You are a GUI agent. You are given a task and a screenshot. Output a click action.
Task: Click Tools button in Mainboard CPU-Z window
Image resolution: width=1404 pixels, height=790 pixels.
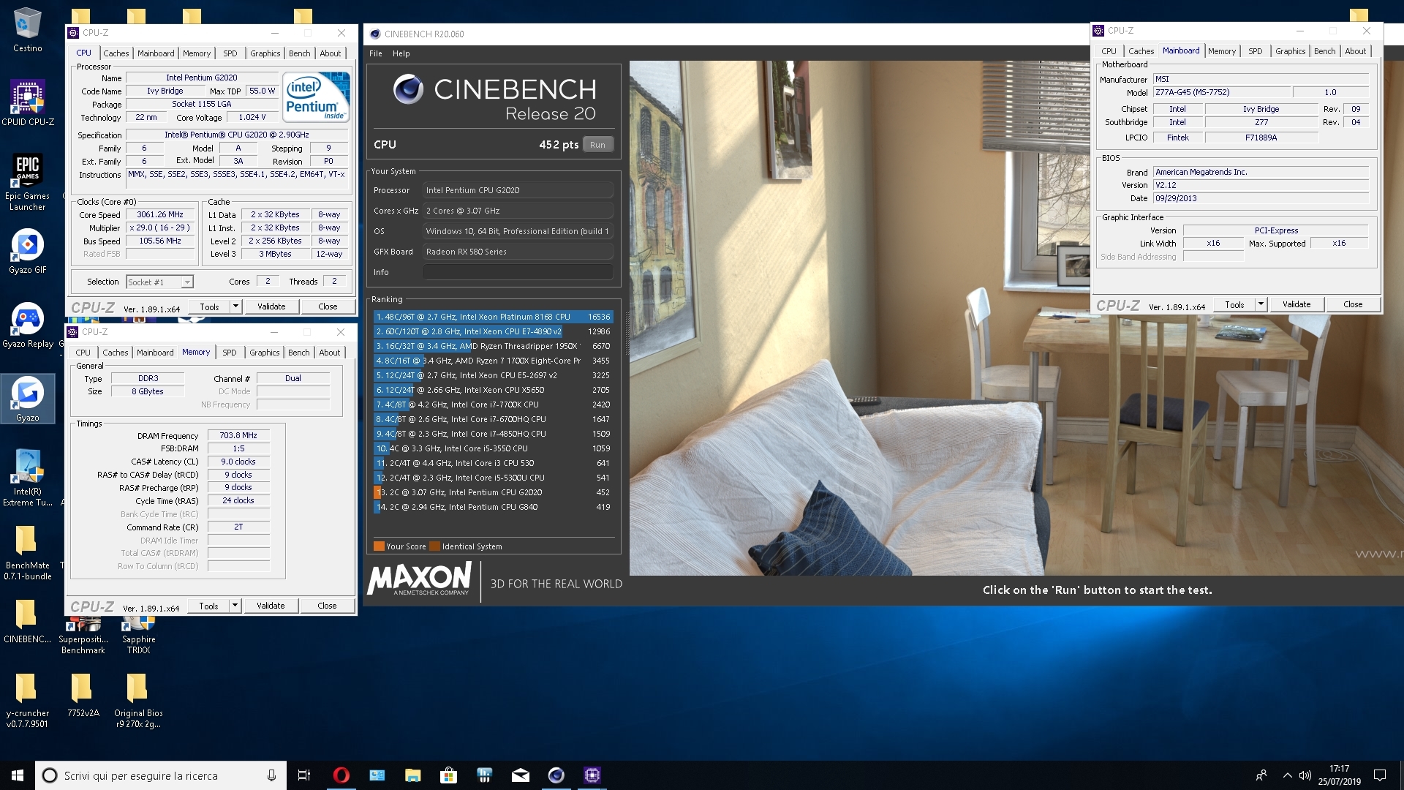[x=1235, y=304]
